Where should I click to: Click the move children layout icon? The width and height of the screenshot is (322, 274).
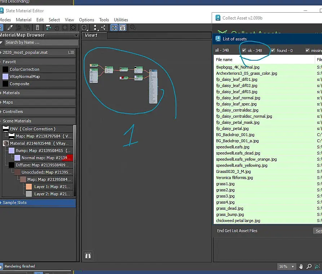click(x=48, y=27)
